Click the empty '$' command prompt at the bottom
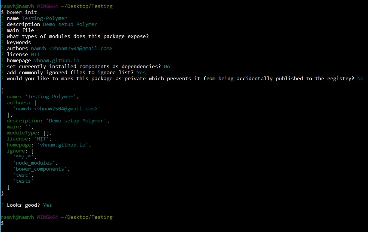368x232 pixels. coord(2,223)
